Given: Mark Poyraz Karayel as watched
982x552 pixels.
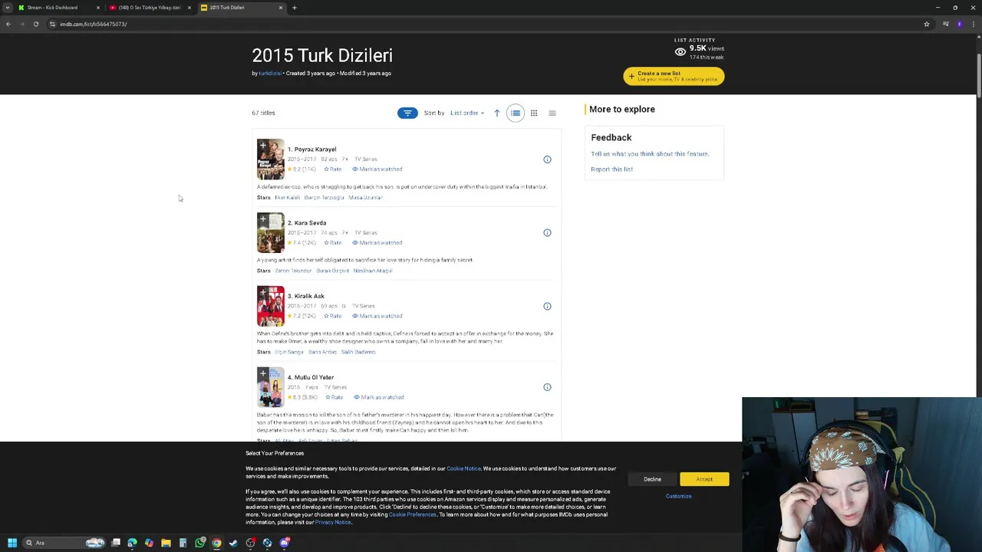Looking at the screenshot, I should click(377, 169).
